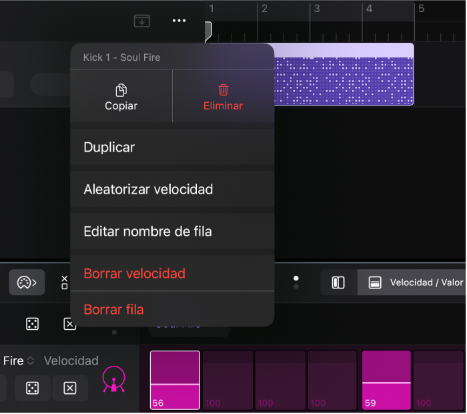
Task: Click the playhead marker at bar 1
Action: coord(208,31)
